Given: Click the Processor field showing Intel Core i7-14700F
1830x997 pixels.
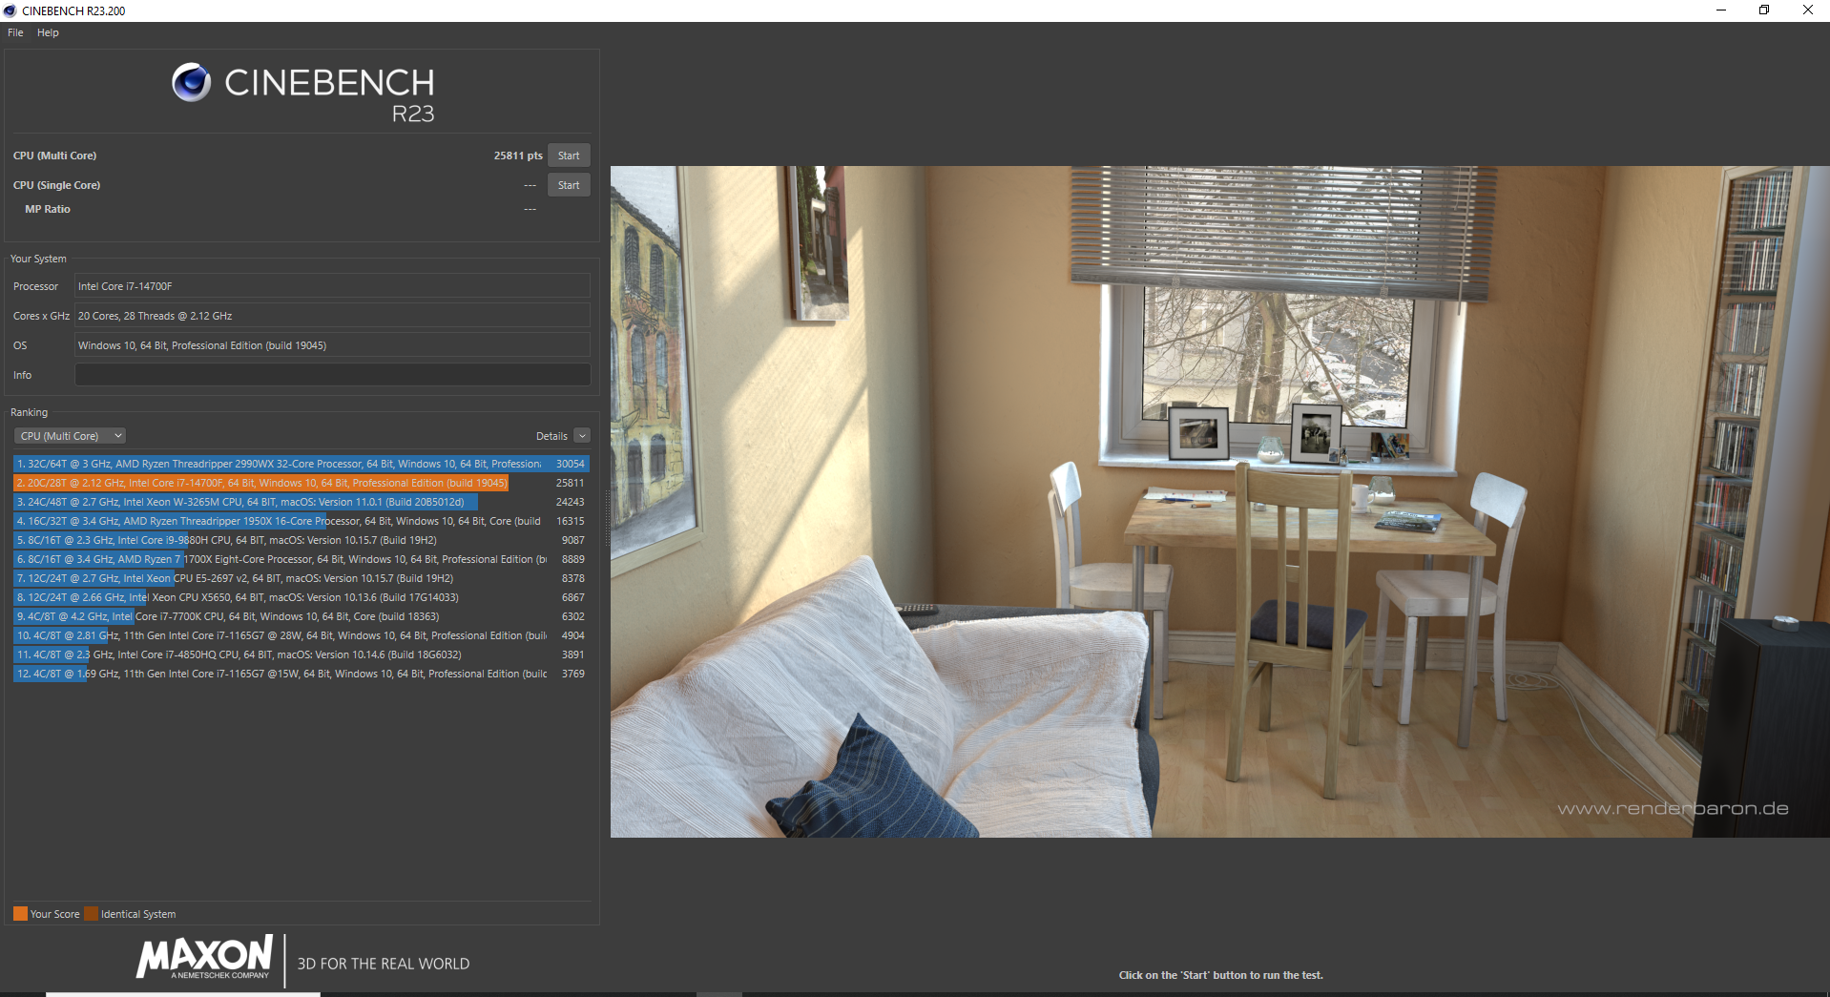Looking at the screenshot, I should [x=332, y=286].
